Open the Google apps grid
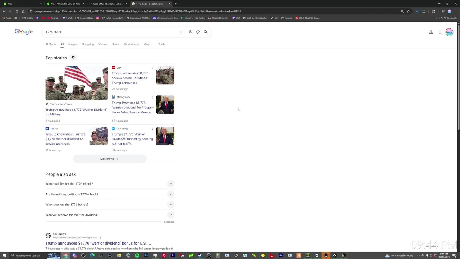This screenshot has height=259, width=460. 441,32
